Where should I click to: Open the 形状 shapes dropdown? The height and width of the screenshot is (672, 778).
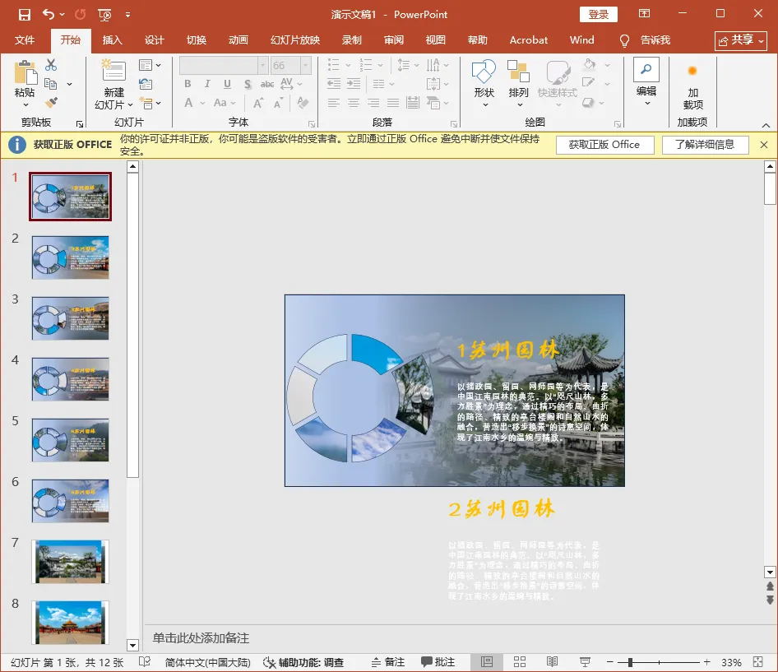(x=484, y=83)
